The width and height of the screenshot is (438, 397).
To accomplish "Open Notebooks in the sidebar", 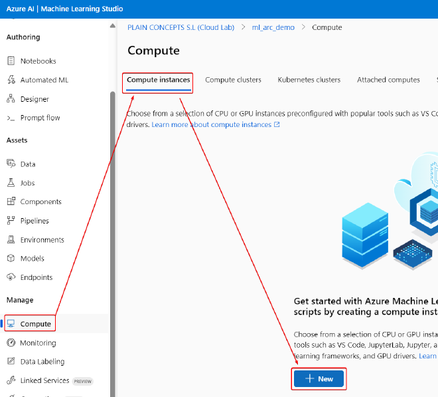I will click(x=38, y=61).
